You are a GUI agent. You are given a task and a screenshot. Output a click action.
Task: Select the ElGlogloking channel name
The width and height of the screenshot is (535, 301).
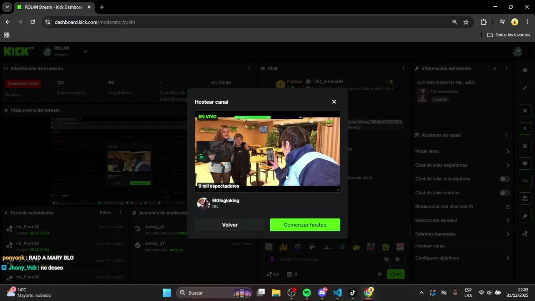pyautogui.click(x=226, y=201)
